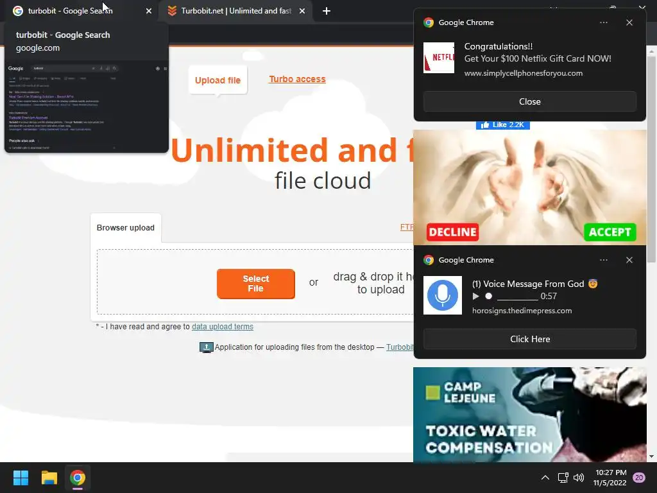The height and width of the screenshot is (493, 657).
Task: Click Voice Message From God title
Action: point(534,284)
